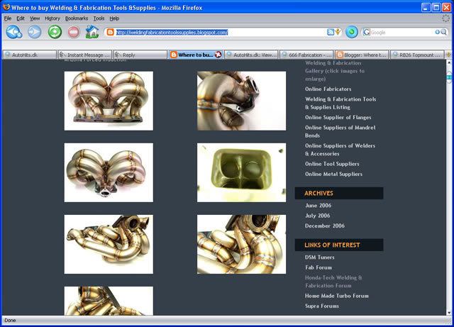Switch to the 666 Fabrication tab
Screen dimensions: 454x327
(306, 55)
